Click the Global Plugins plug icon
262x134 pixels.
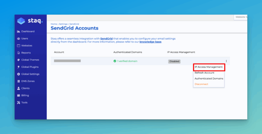[x=18, y=67]
